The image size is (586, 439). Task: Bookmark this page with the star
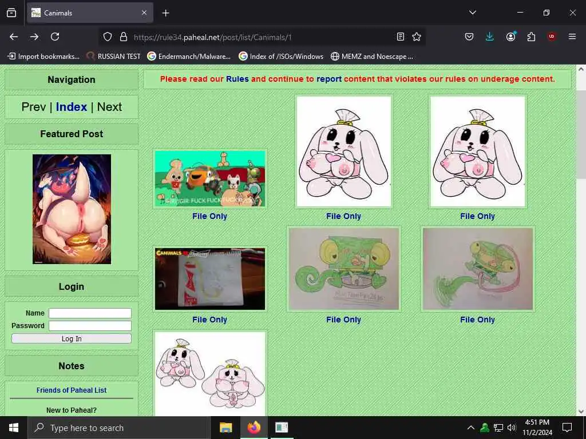(417, 37)
